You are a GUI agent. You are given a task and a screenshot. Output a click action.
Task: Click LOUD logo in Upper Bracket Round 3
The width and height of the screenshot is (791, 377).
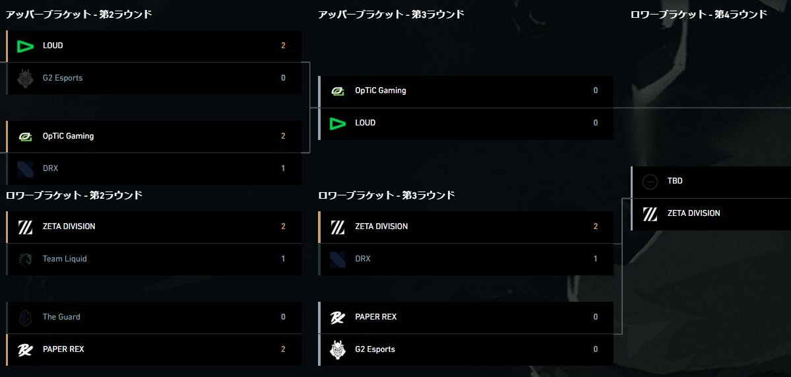[x=338, y=123]
